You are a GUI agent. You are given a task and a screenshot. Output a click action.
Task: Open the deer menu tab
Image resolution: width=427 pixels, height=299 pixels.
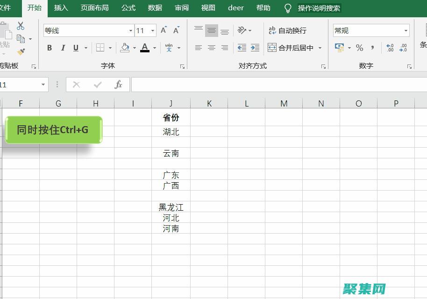coord(236,7)
